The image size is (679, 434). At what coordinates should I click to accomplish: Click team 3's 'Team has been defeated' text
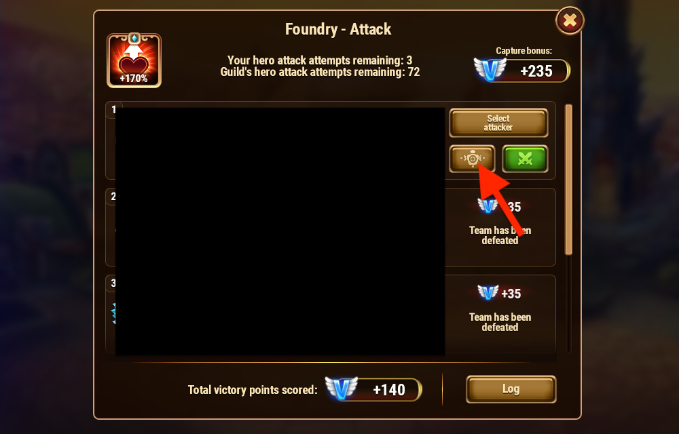(x=500, y=322)
